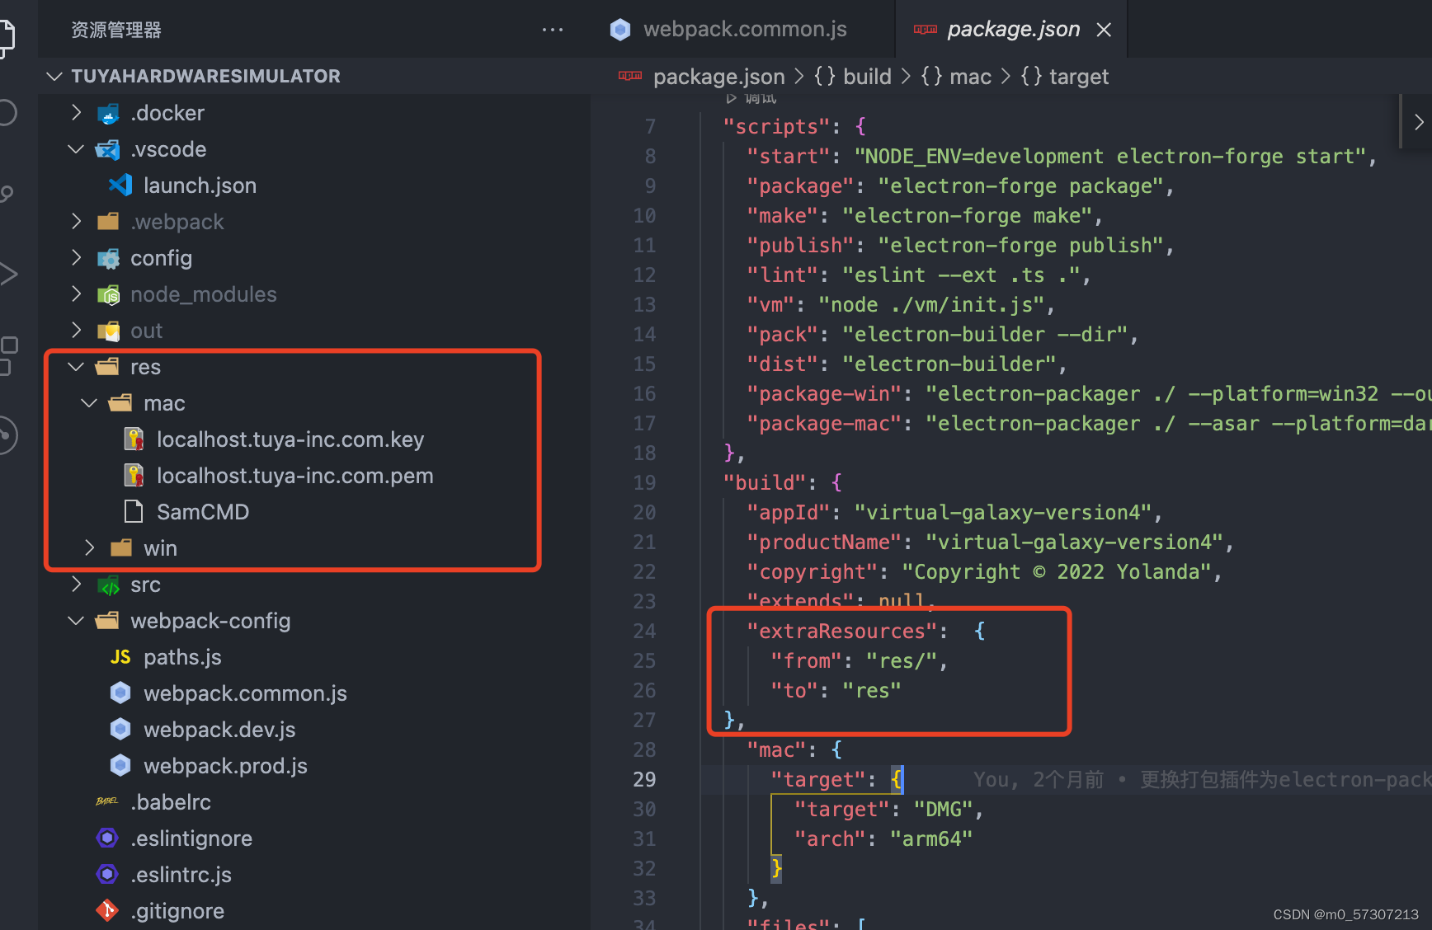1432x930 pixels.
Task: Click the SamCMD blank file icon
Action: (x=133, y=512)
